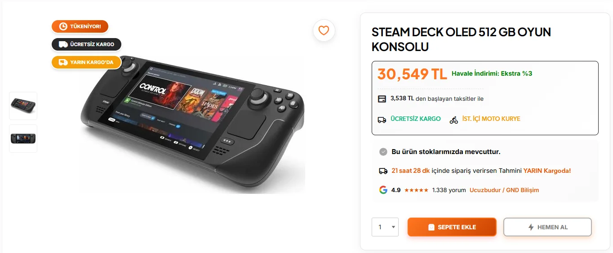Click the Havale İndirimi Ekstra %3 text

coord(492,73)
